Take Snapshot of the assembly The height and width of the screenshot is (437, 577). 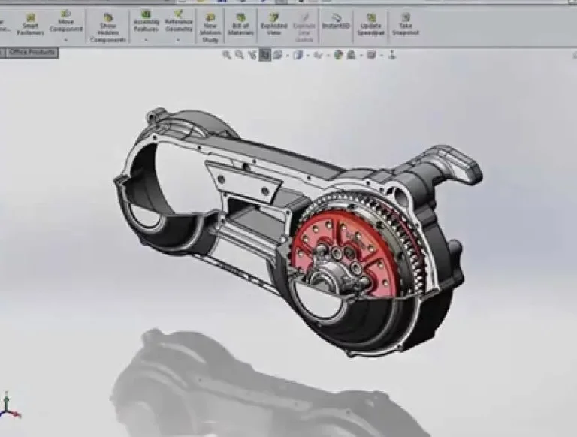point(405,24)
